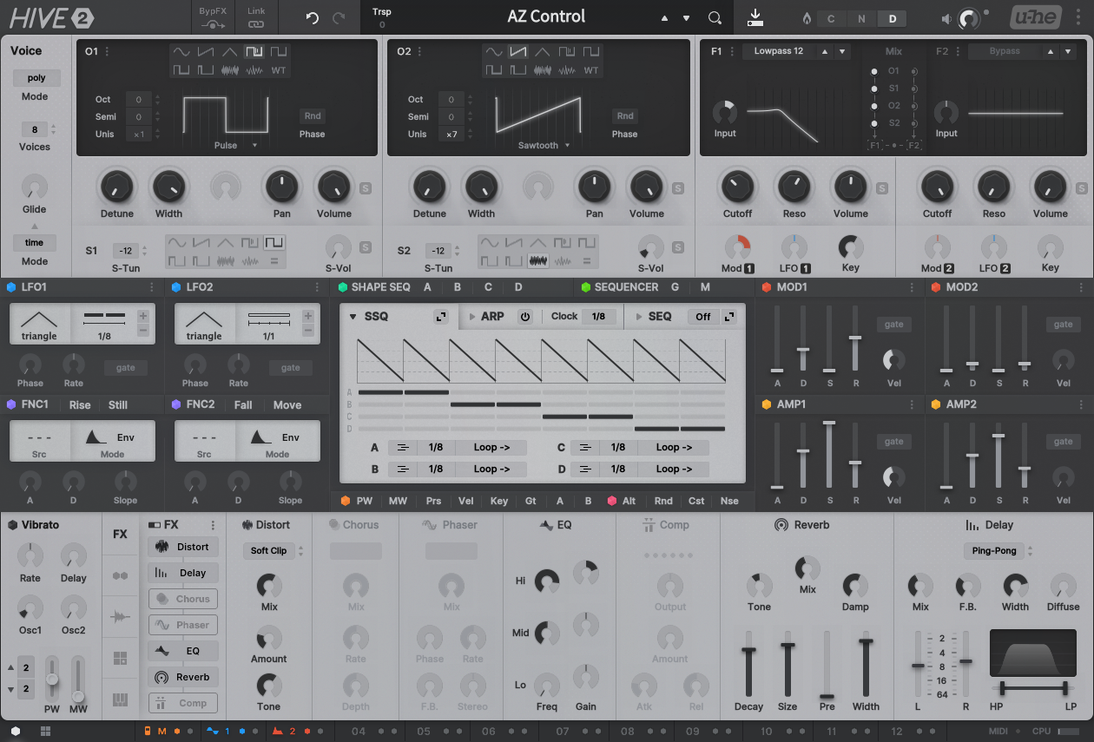Click the u-he logo

point(1035,18)
